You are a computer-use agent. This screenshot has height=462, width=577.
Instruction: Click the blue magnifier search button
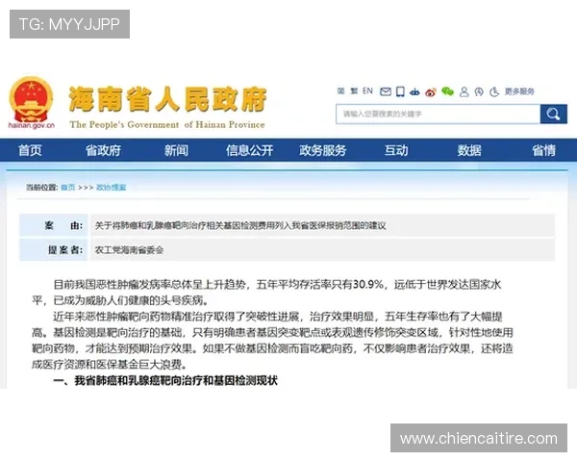coord(554,114)
